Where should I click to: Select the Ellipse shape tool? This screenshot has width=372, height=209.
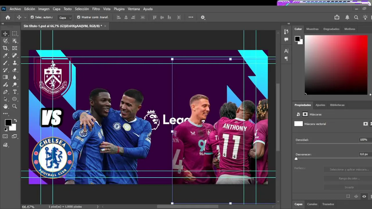pyautogui.click(x=15, y=99)
